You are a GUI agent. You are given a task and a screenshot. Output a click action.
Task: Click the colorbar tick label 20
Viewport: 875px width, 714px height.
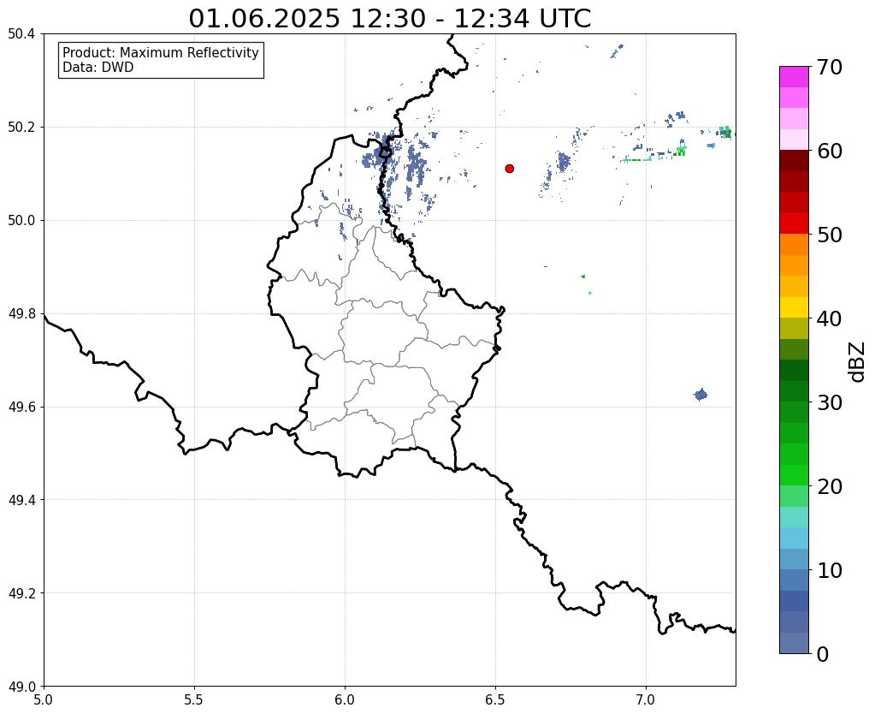tap(830, 486)
